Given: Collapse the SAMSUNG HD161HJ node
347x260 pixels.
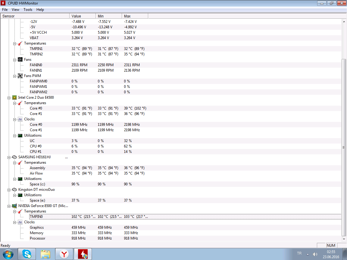Looking at the screenshot, I should tap(9, 157).
